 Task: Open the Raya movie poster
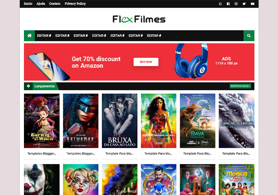click(x=198, y=121)
